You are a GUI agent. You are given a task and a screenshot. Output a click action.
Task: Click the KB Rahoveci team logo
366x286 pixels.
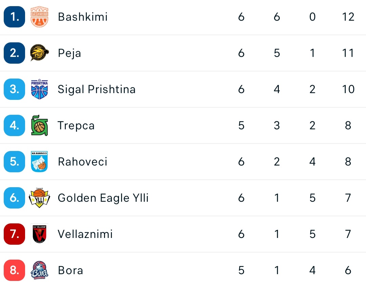tap(39, 161)
